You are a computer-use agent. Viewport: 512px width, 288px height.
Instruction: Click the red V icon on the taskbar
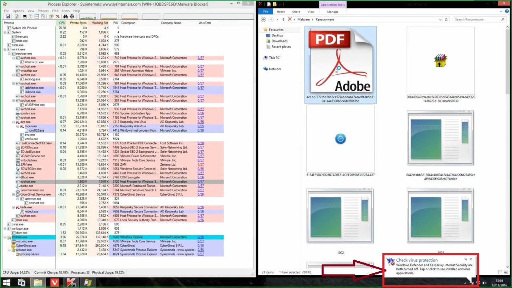tap(54, 283)
